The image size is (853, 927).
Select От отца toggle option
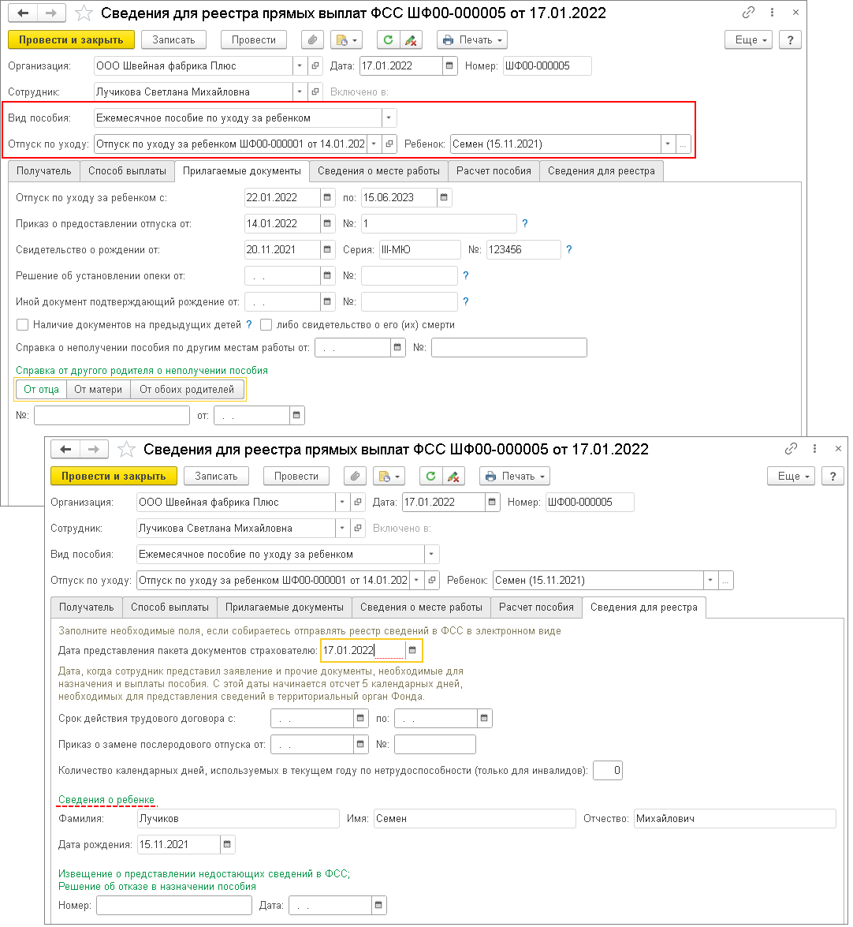41,390
